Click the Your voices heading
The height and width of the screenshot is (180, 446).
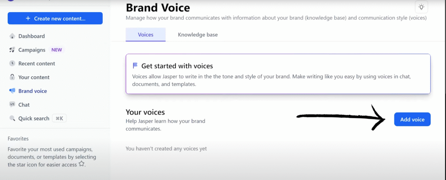pos(145,112)
